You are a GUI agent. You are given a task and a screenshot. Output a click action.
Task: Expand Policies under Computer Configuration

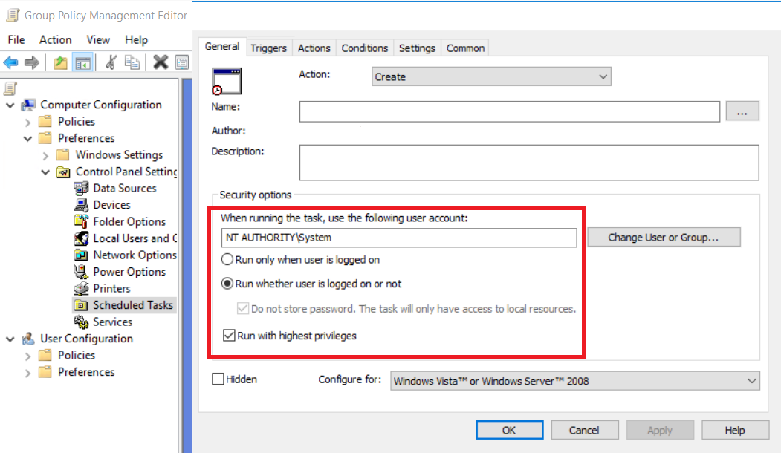pyautogui.click(x=28, y=122)
